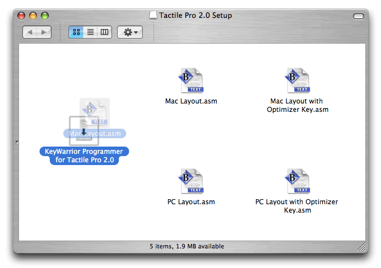Go forward with the right arrow button
The image size is (381, 268).
[x=44, y=32]
